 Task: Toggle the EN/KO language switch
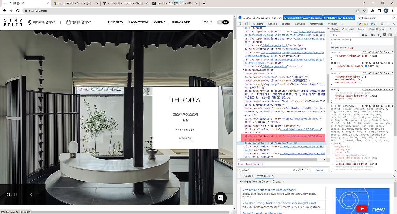pyautogui.click(x=223, y=22)
